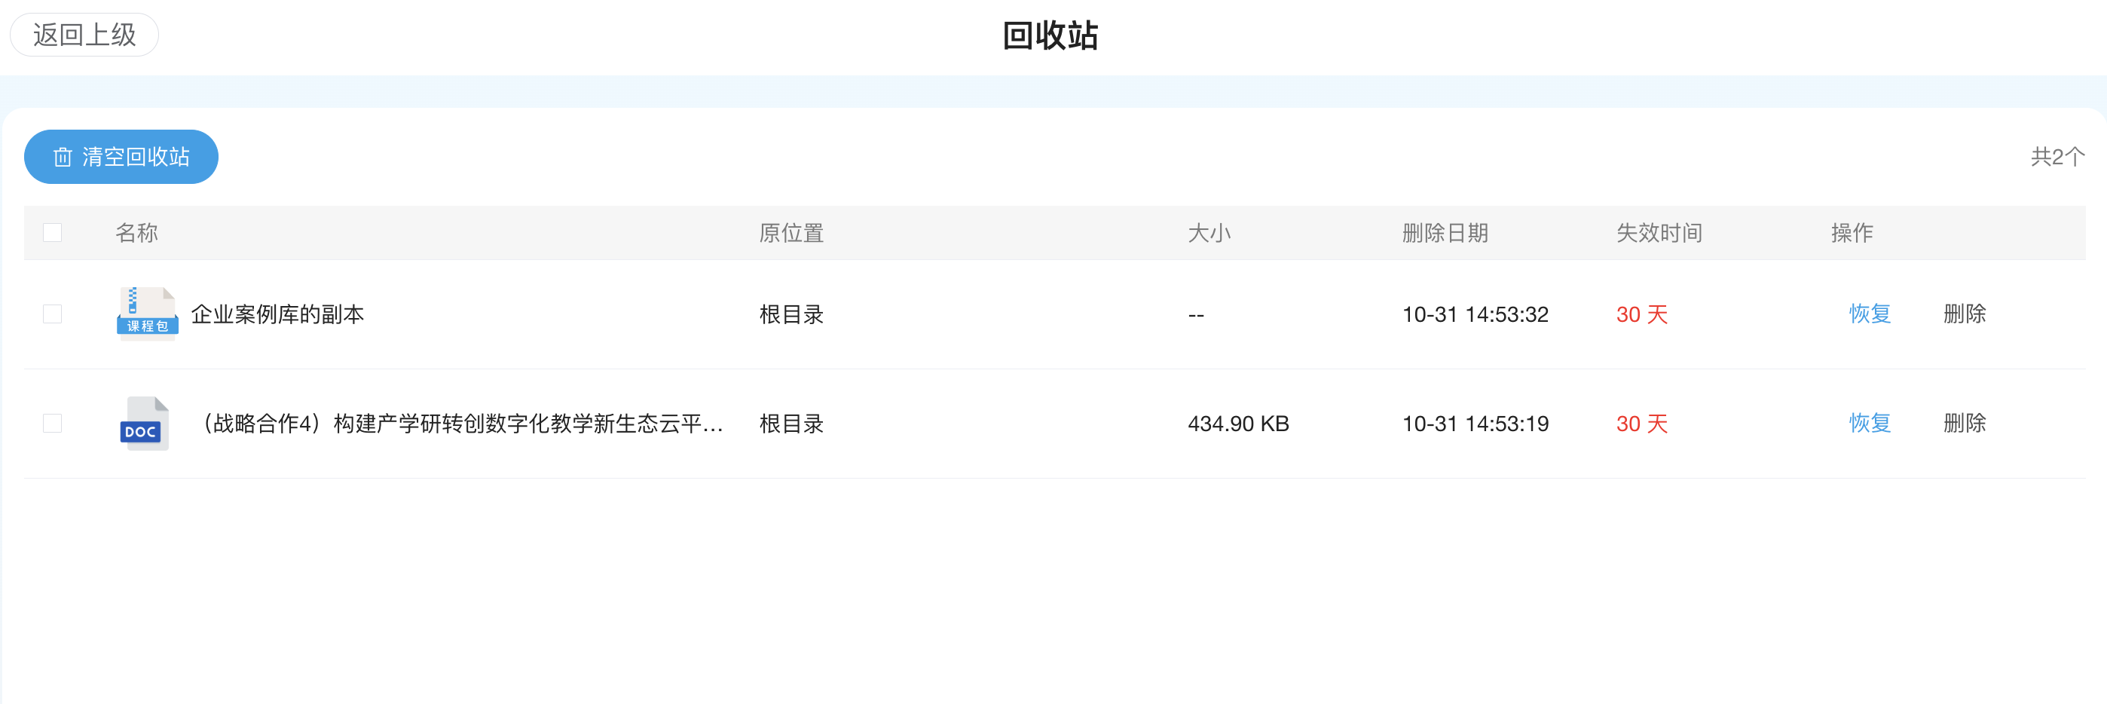Click the 删除日期 column header

tap(1445, 233)
